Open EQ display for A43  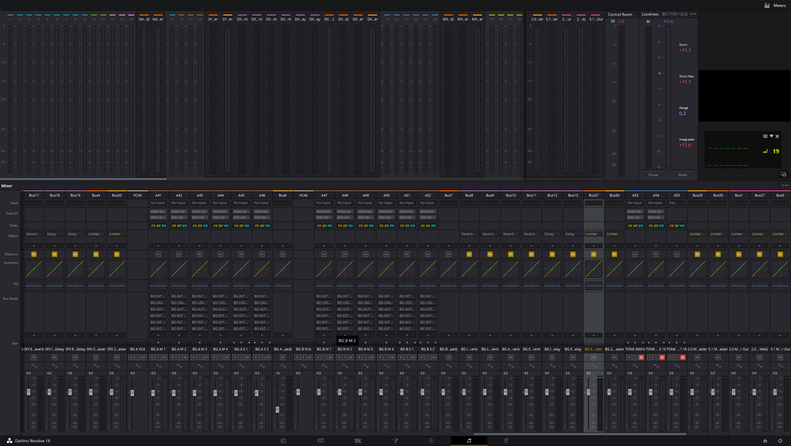pyautogui.click(x=199, y=286)
